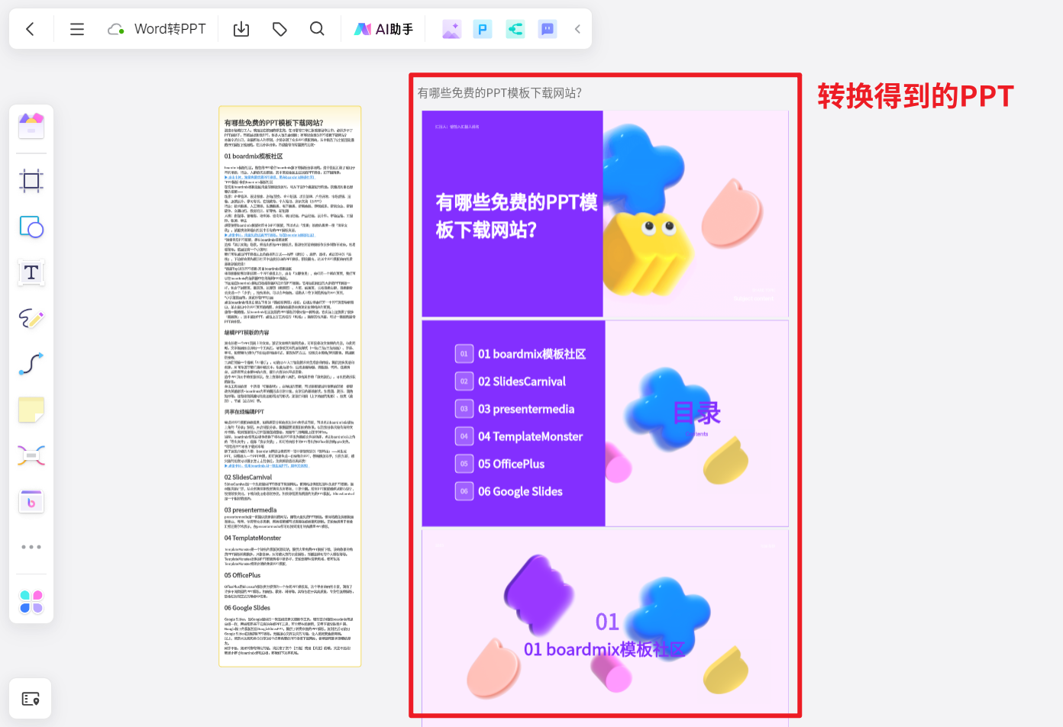Collapse the toolbar with the right chevron

[x=577, y=28]
